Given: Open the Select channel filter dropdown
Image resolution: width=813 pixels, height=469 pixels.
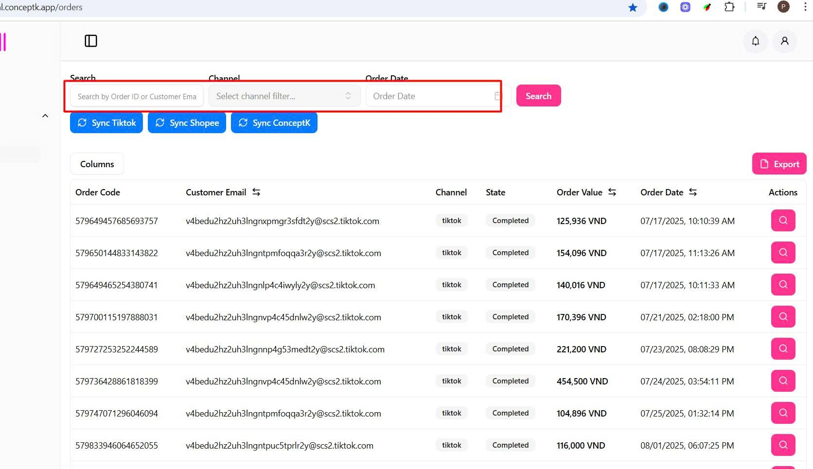Looking at the screenshot, I should (x=284, y=96).
